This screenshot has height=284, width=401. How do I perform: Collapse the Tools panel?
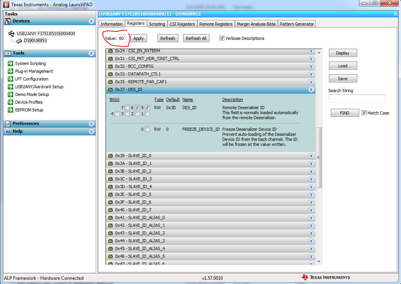pos(91,53)
